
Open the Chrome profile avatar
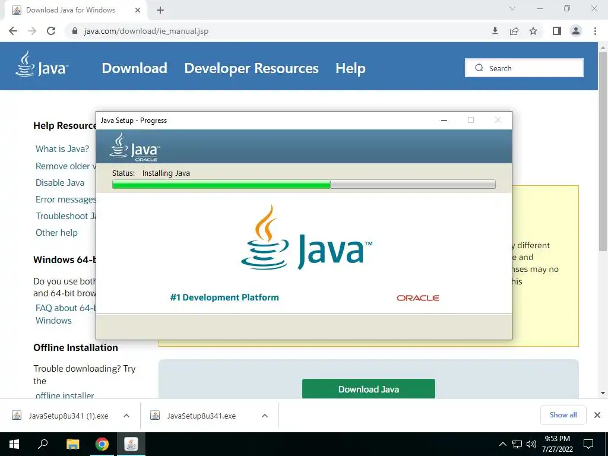(576, 31)
